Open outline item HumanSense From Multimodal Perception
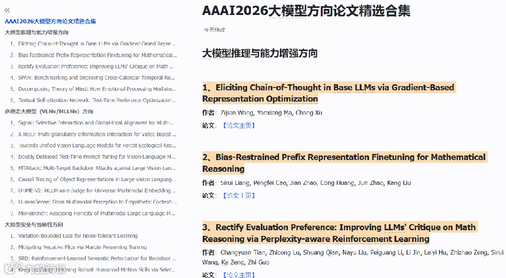This screenshot has height=278, width=506. [94, 202]
